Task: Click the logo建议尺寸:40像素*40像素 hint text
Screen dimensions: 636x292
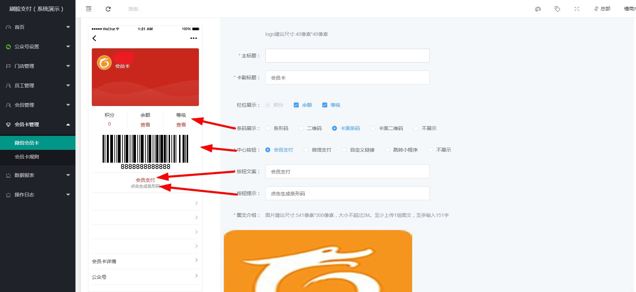Action: 297,34
